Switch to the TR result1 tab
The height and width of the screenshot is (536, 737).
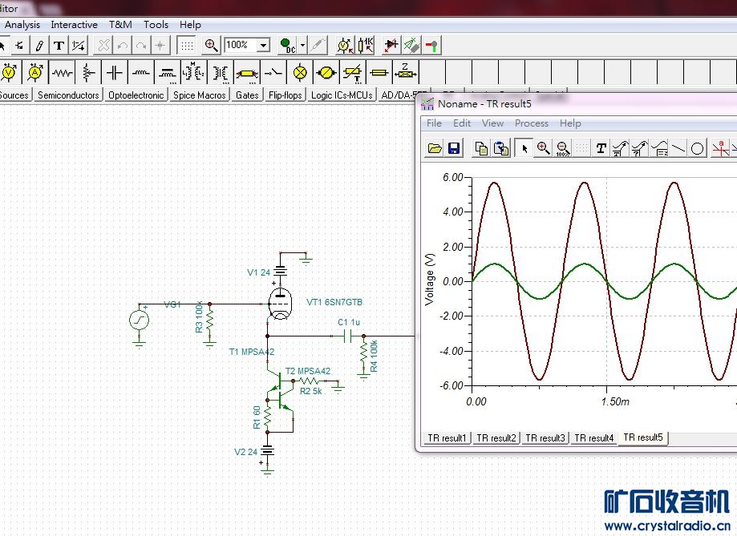click(447, 437)
